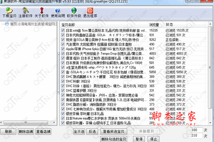Image resolution: width=214 pixels, height=142 pixels.
Task: Click the 暂停 pause button
Action: [x=139, y=139]
